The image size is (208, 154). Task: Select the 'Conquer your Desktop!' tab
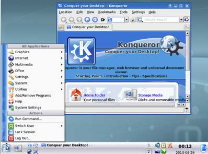coord(88,27)
